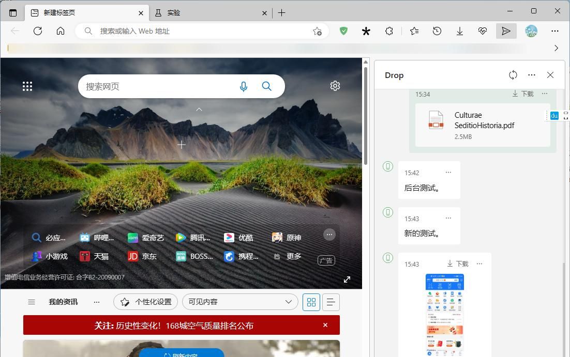
Task: Open browsing History clock icon
Action: (437, 31)
